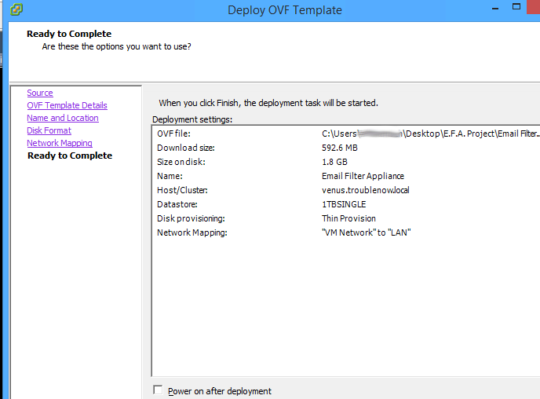Screen dimensions: 540x399
Task: Click the Disk provisioning label
Action: (191, 218)
